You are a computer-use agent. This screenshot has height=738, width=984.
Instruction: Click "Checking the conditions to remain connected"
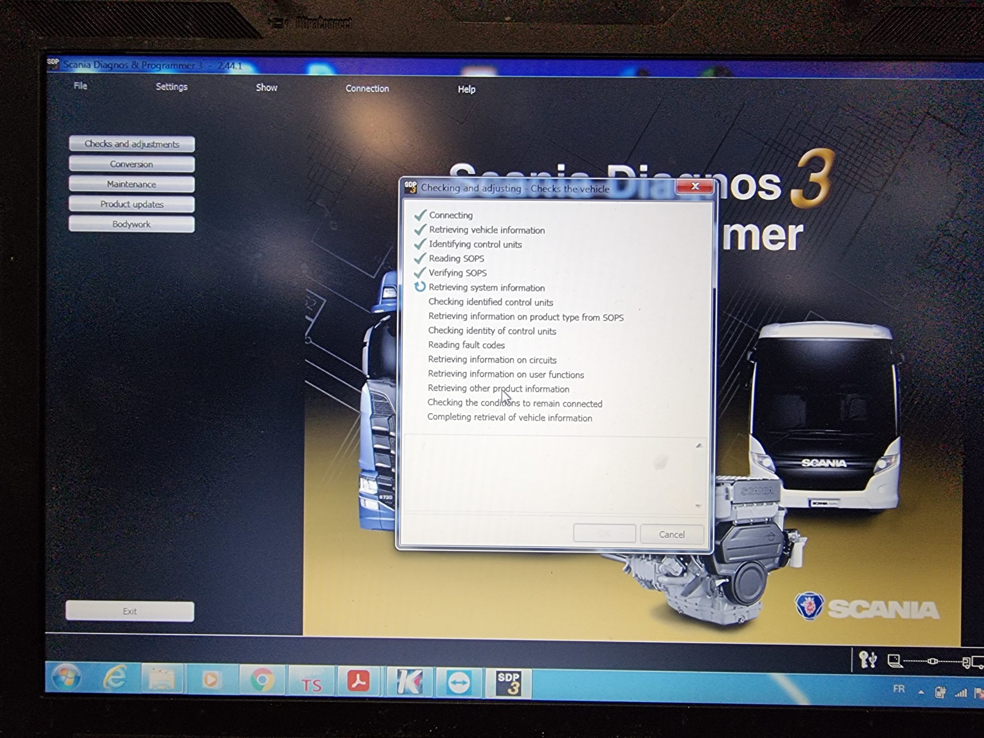pos(515,403)
